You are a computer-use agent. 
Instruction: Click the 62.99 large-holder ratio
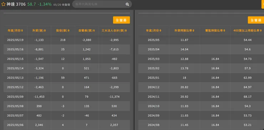click(248, 78)
